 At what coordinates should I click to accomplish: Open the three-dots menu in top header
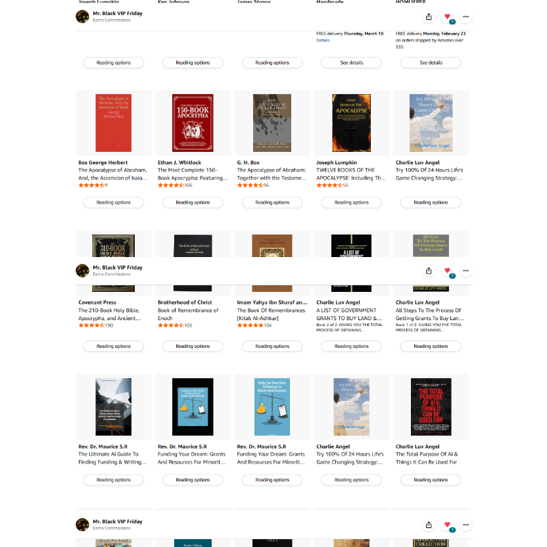[x=465, y=16]
